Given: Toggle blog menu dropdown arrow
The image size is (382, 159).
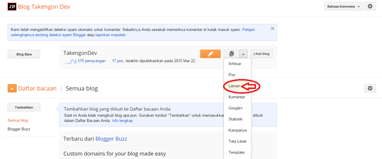Looking at the screenshot, I should [x=243, y=54].
